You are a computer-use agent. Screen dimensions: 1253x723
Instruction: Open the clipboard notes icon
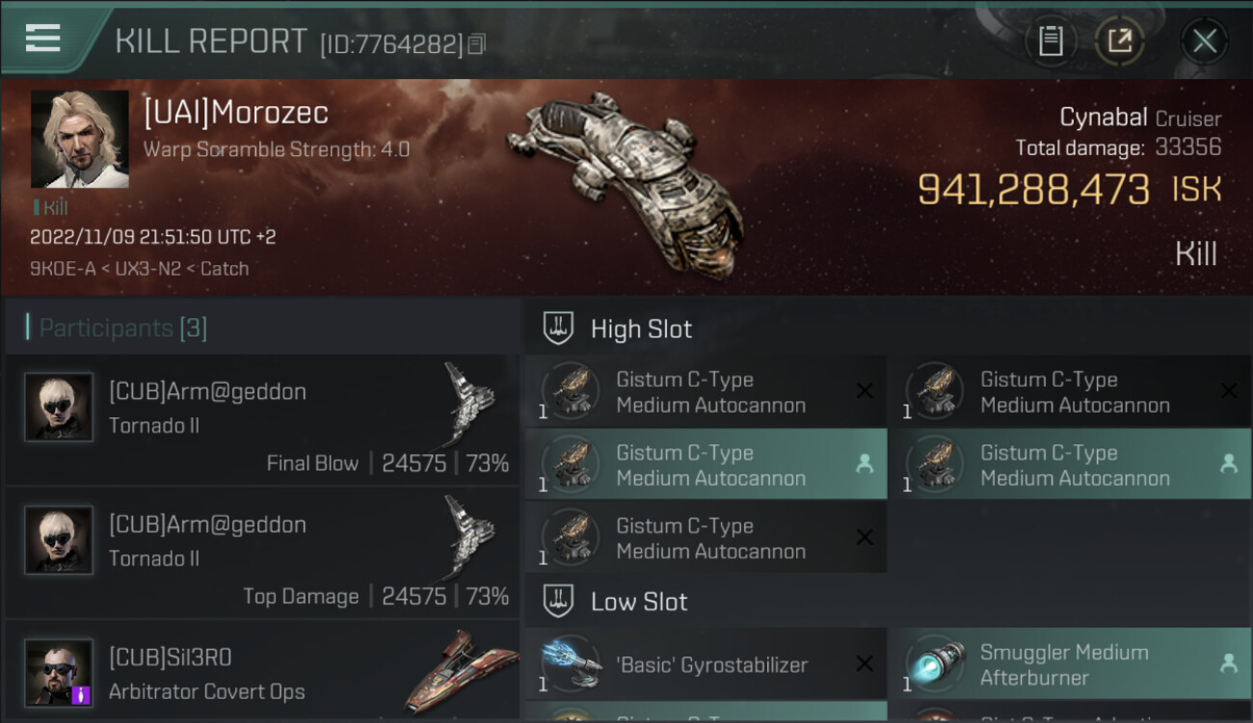tap(1051, 40)
